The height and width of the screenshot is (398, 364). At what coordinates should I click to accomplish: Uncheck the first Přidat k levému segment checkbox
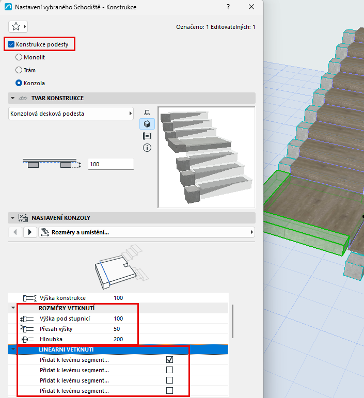click(169, 360)
